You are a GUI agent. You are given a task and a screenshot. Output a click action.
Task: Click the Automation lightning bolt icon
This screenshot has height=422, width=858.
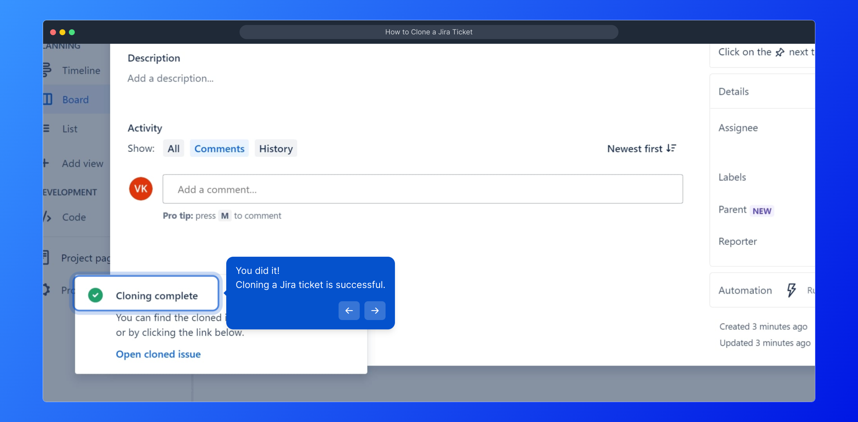point(791,290)
